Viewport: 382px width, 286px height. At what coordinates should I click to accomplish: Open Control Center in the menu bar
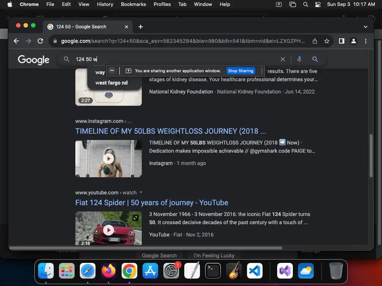point(318,4)
